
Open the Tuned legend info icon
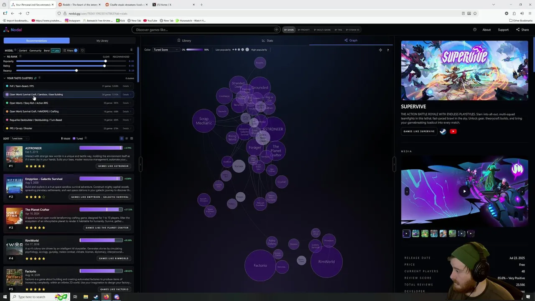point(86,138)
